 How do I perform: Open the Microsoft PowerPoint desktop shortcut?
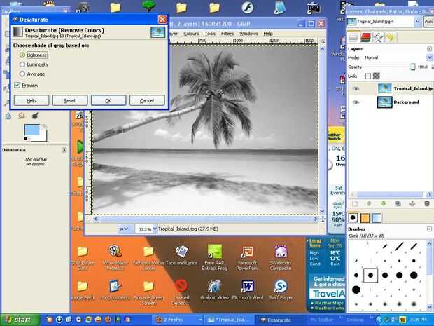[247, 257]
